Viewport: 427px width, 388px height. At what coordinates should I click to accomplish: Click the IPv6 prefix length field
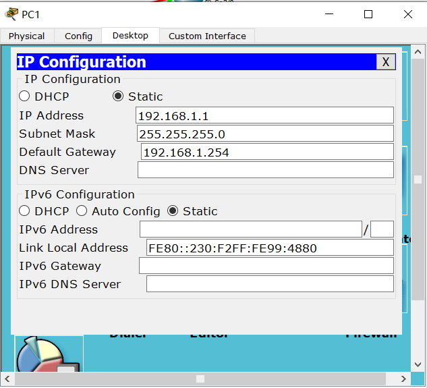click(x=382, y=229)
